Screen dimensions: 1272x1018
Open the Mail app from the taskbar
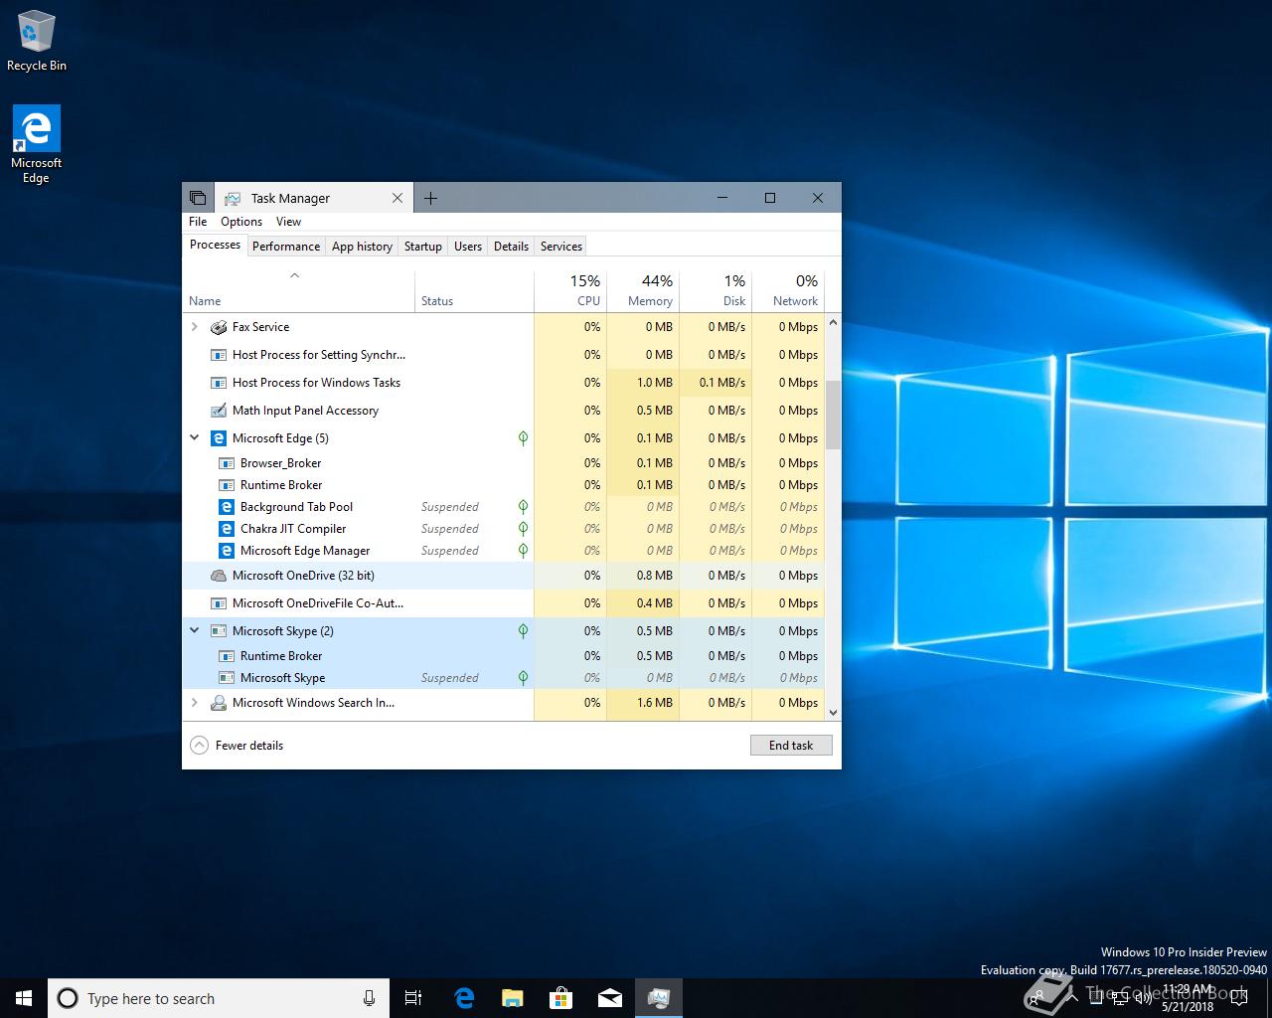tap(609, 998)
